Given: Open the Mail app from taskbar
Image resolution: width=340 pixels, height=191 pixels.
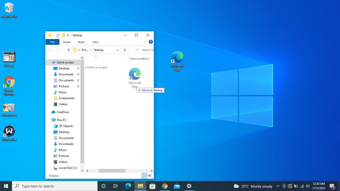Looking at the screenshot, I should 177,186.
